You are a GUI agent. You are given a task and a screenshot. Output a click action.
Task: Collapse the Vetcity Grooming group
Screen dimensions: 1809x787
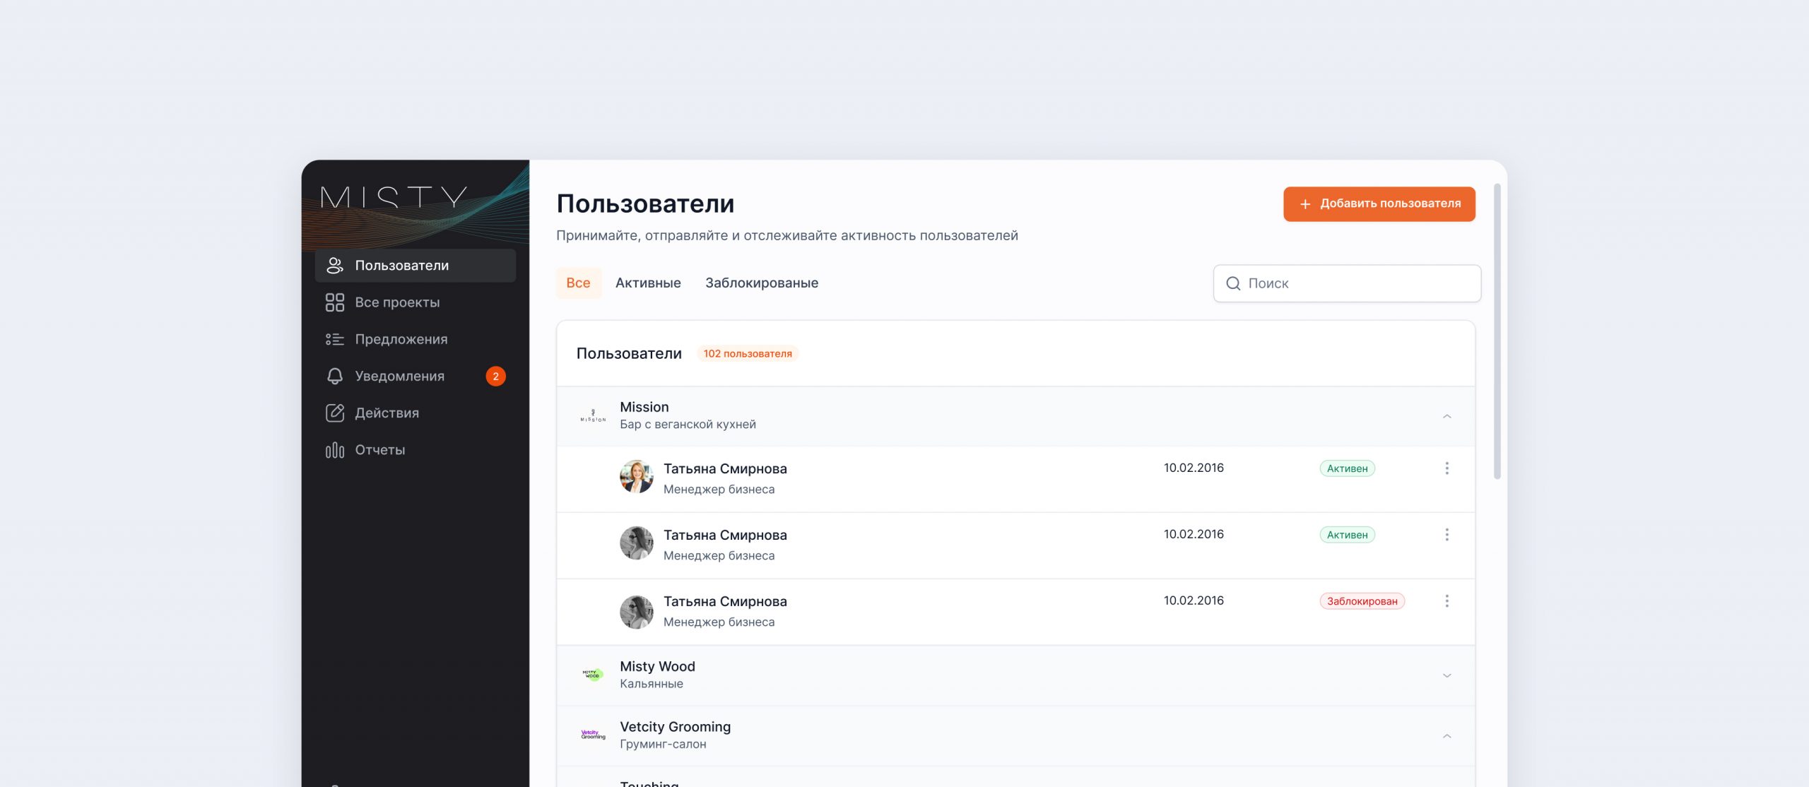tap(1446, 736)
